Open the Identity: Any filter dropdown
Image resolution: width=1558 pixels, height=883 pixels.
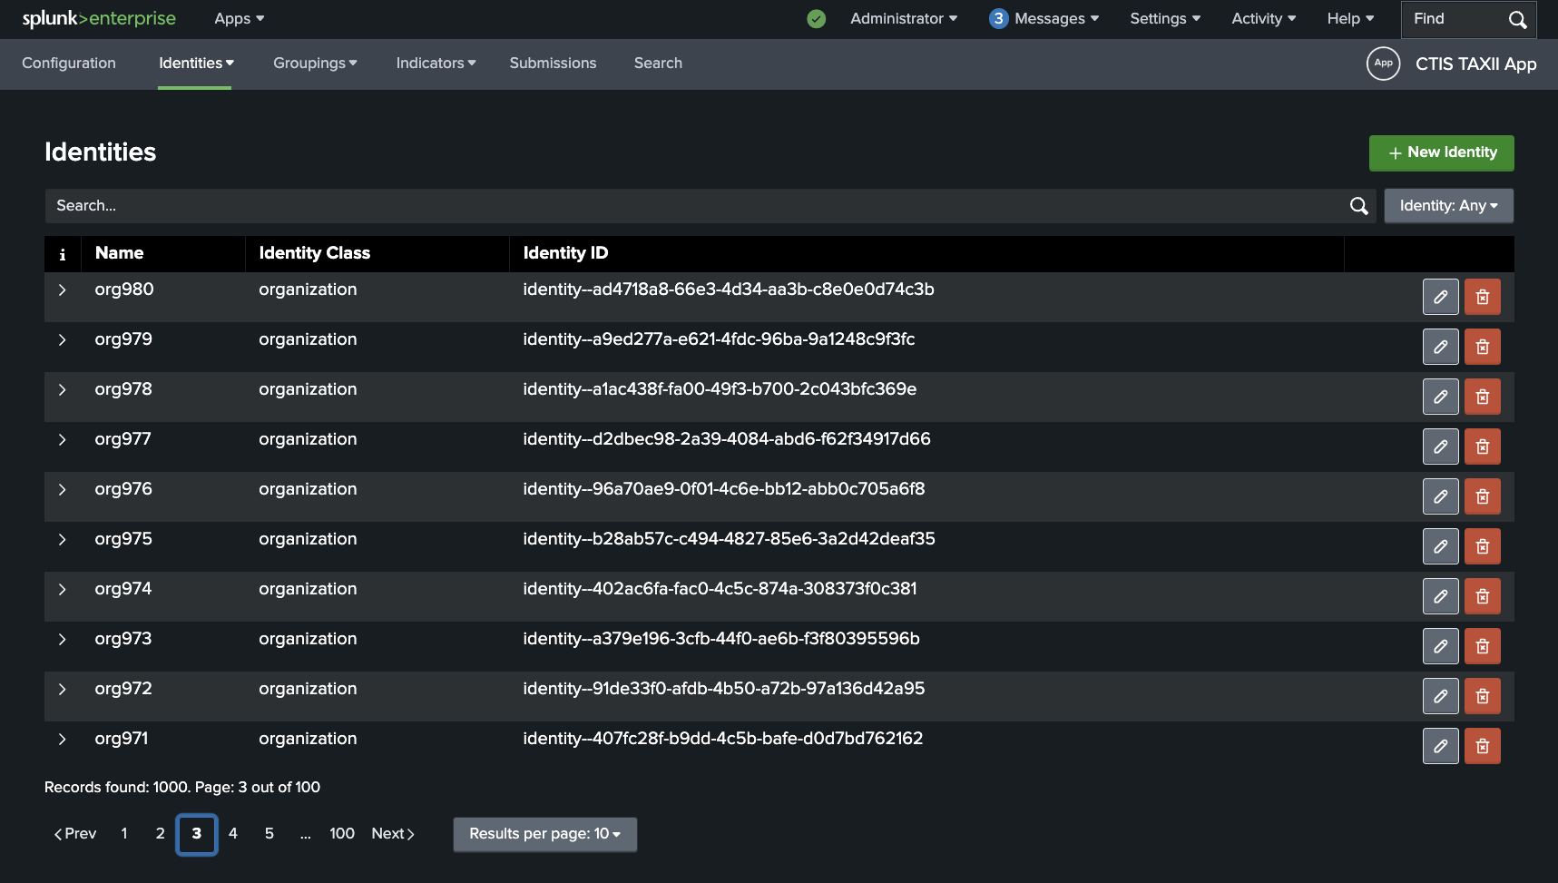point(1448,206)
